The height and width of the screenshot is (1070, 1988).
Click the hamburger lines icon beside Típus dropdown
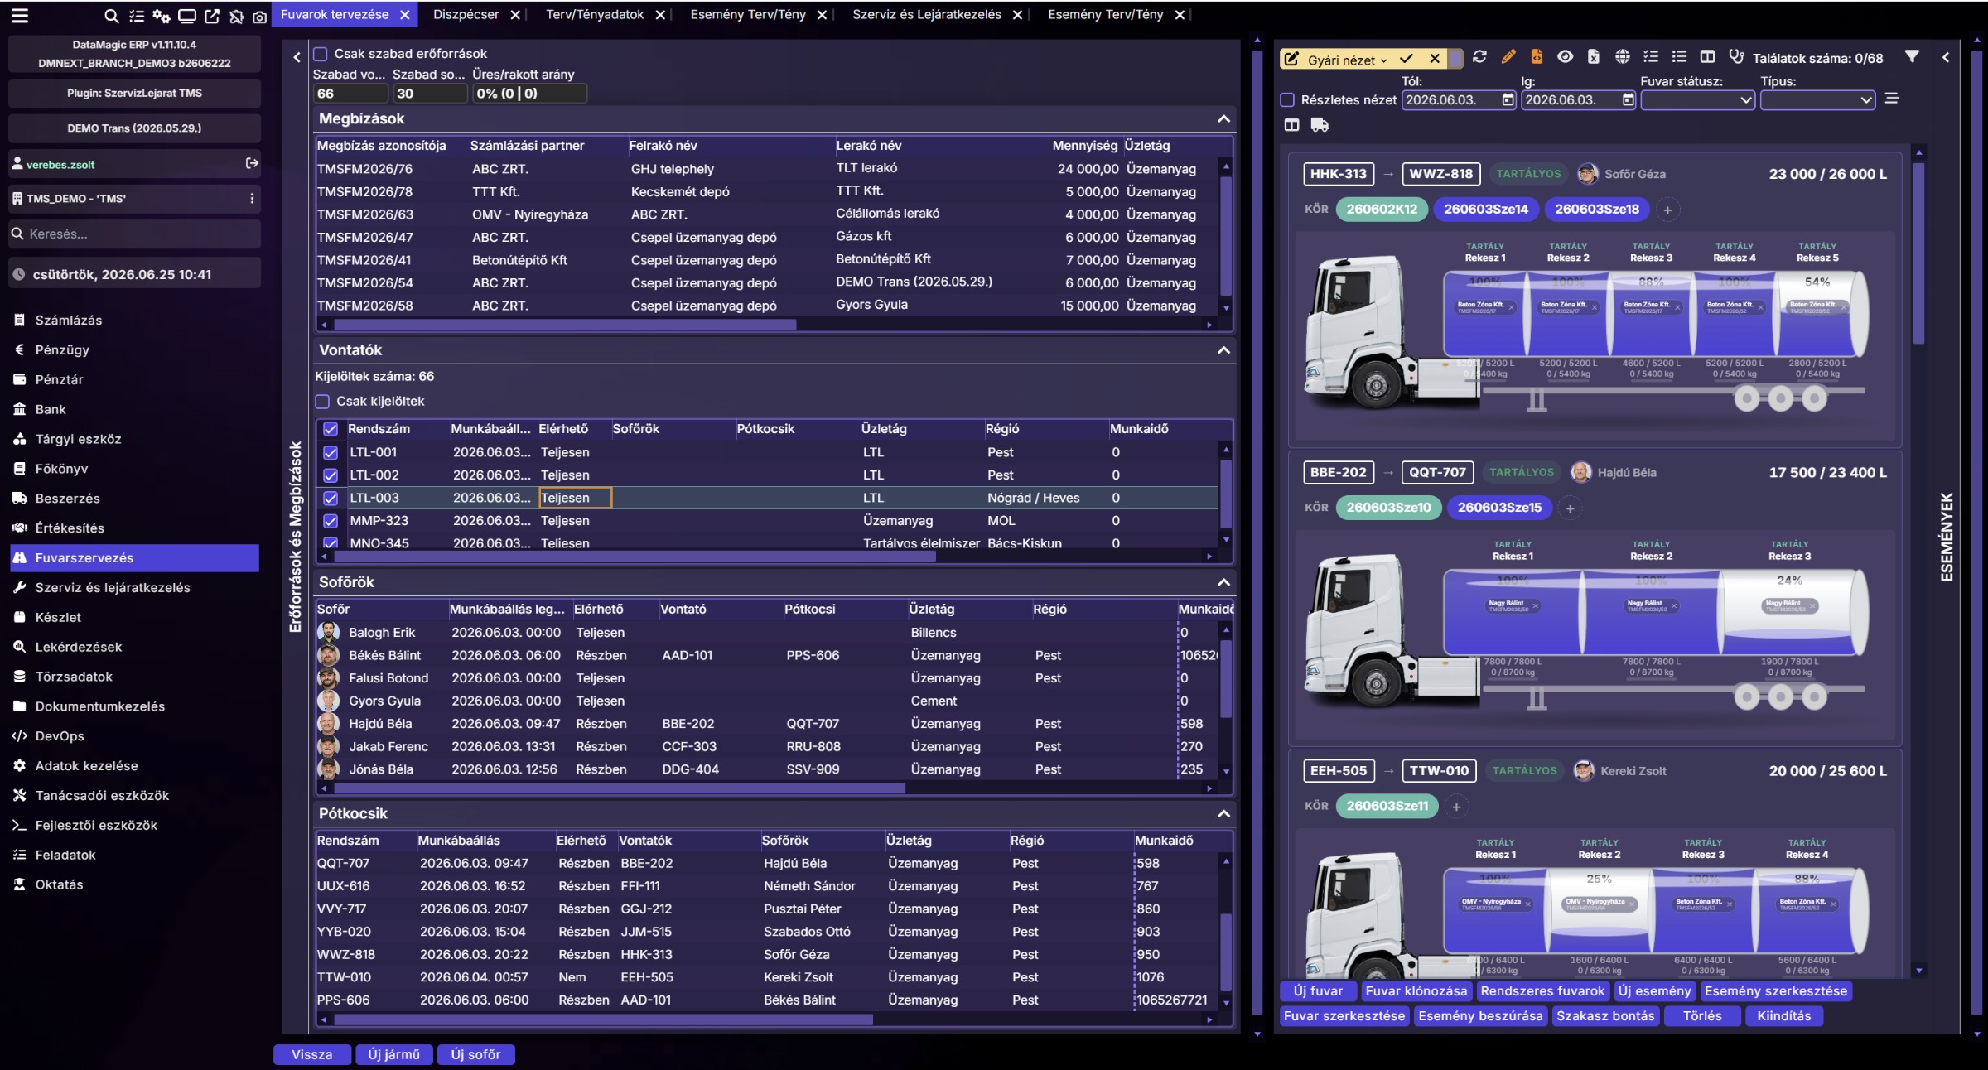1892,99
